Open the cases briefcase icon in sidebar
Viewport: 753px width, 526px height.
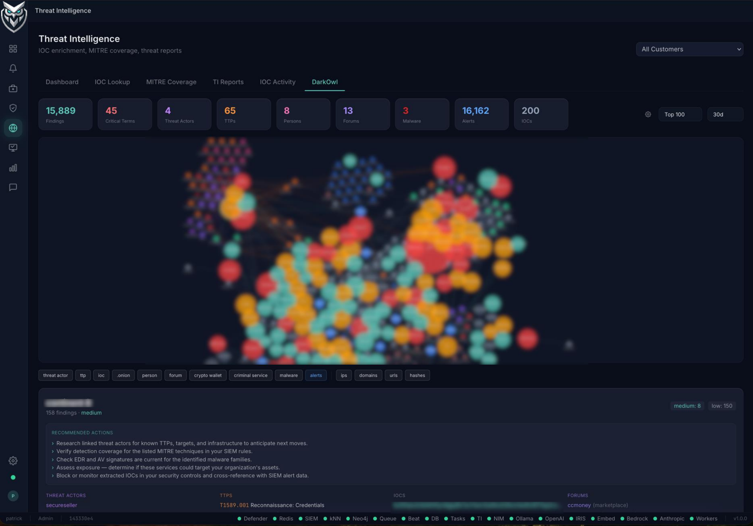point(13,88)
